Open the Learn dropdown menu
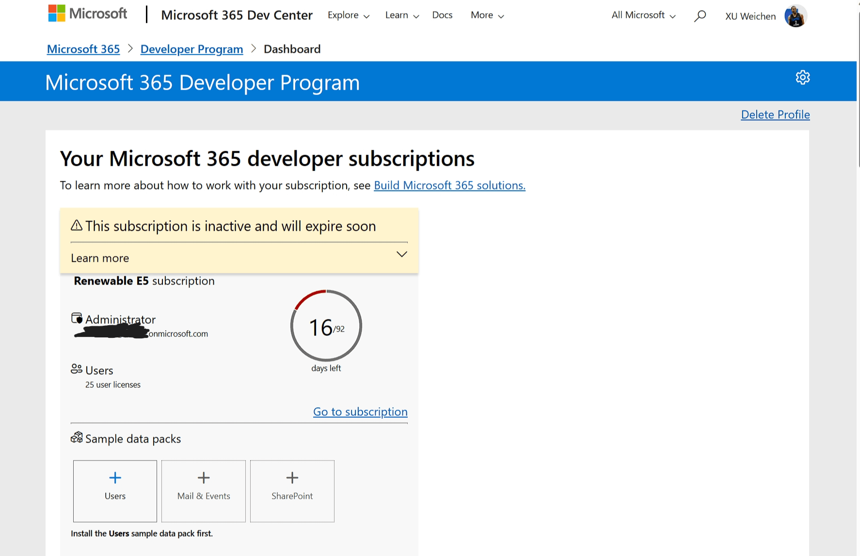Screen dimensions: 860x556 pyautogui.click(x=402, y=15)
